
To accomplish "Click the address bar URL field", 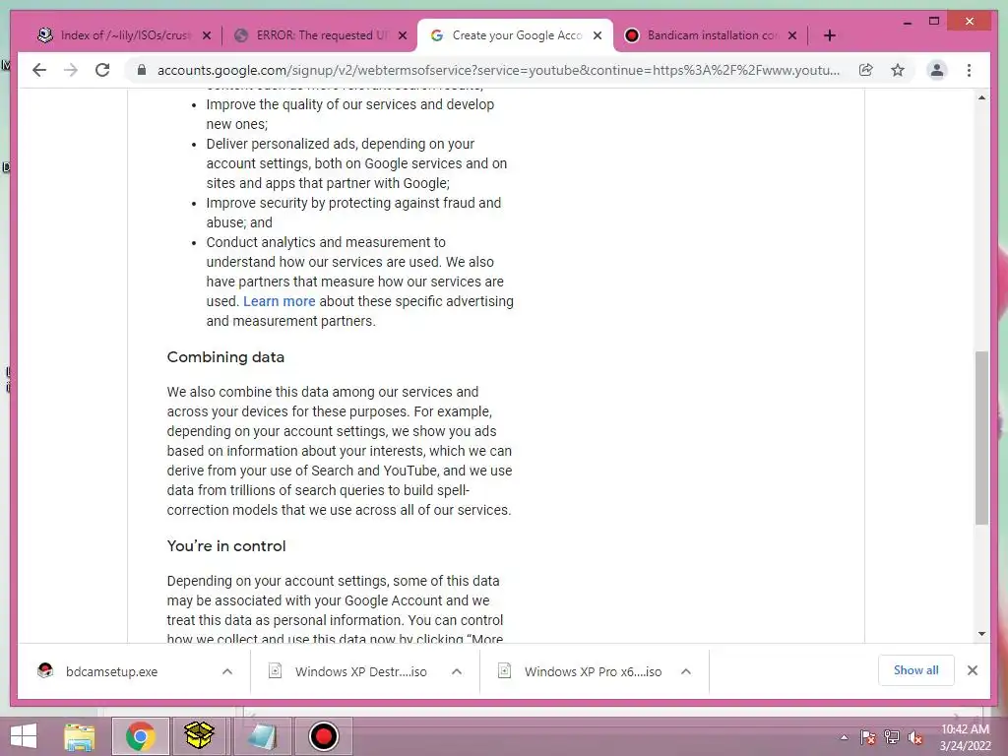I will (x=498, y=70).
